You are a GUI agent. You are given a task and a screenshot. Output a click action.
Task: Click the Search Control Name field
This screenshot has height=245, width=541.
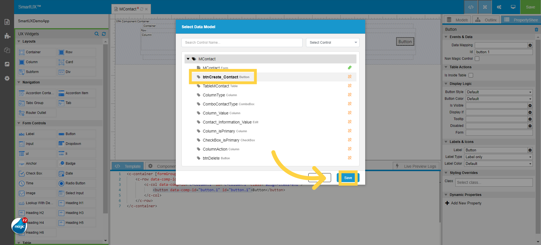pos(242,43)
